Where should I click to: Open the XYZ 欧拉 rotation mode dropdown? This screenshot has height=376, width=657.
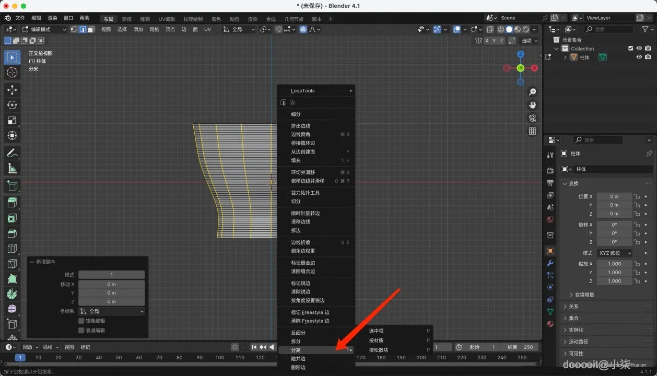click(x=615, y=253)
